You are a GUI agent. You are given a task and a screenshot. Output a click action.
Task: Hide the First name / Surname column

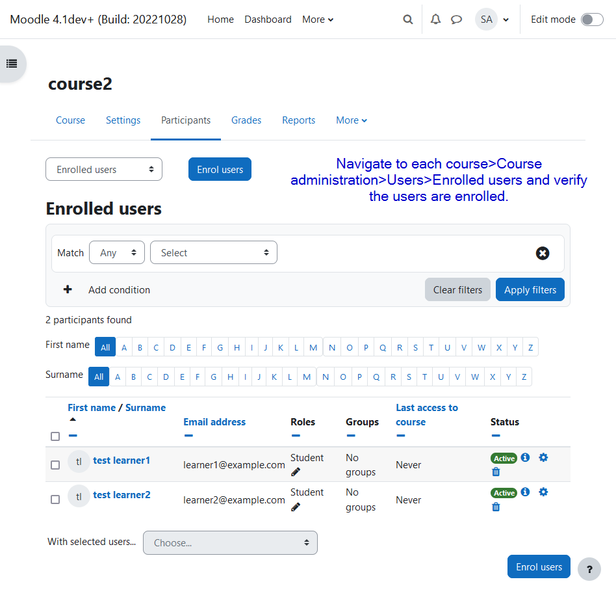[73, 435]
